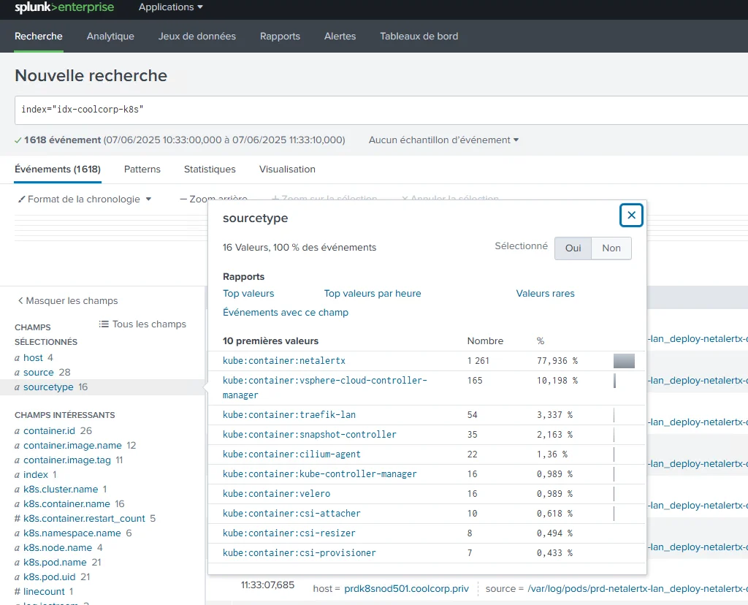Select kube:container:velero value

[277, 494]
